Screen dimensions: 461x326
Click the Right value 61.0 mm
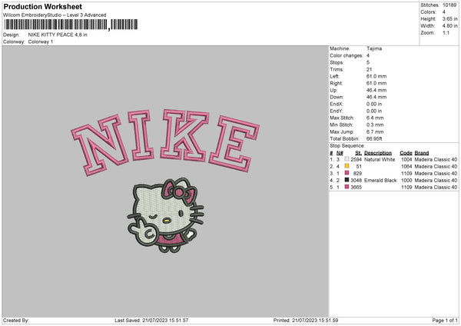click(x=376, y=83)
